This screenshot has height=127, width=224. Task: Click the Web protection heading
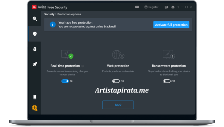[118, 66]
